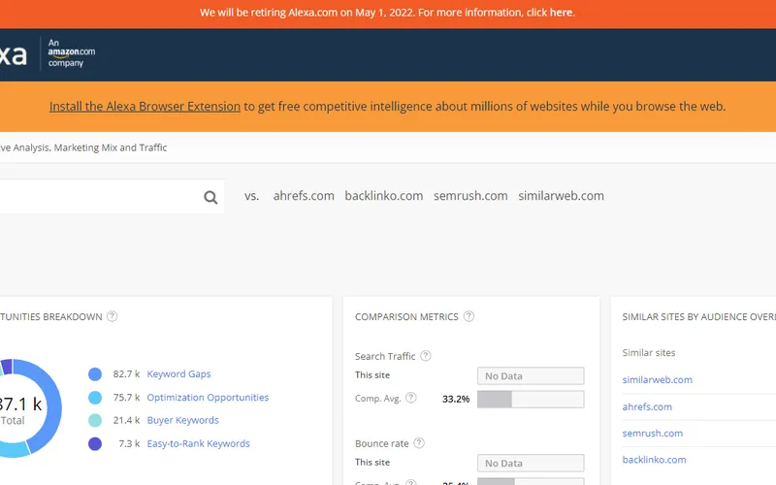Select ahrefs.com in the vs. comparison row
Viewport: 776px width, 485px height.
304,196
